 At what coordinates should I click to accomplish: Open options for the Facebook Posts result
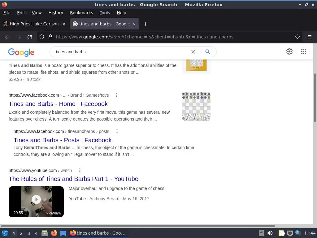coord(117,131)
